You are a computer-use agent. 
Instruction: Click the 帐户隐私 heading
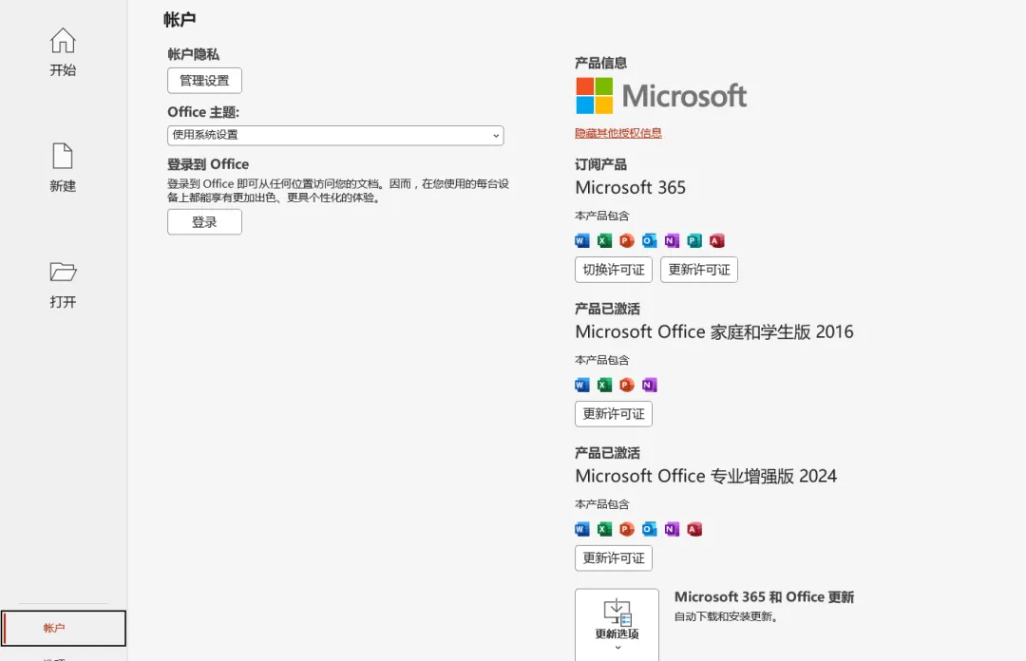193,54
